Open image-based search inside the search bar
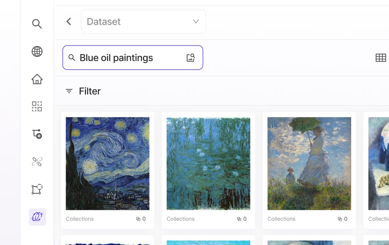Image resolution: width=389 pixels, height=245 pixels. 191,57
